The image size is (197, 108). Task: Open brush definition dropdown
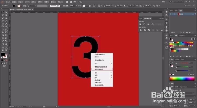coord(61,6)
